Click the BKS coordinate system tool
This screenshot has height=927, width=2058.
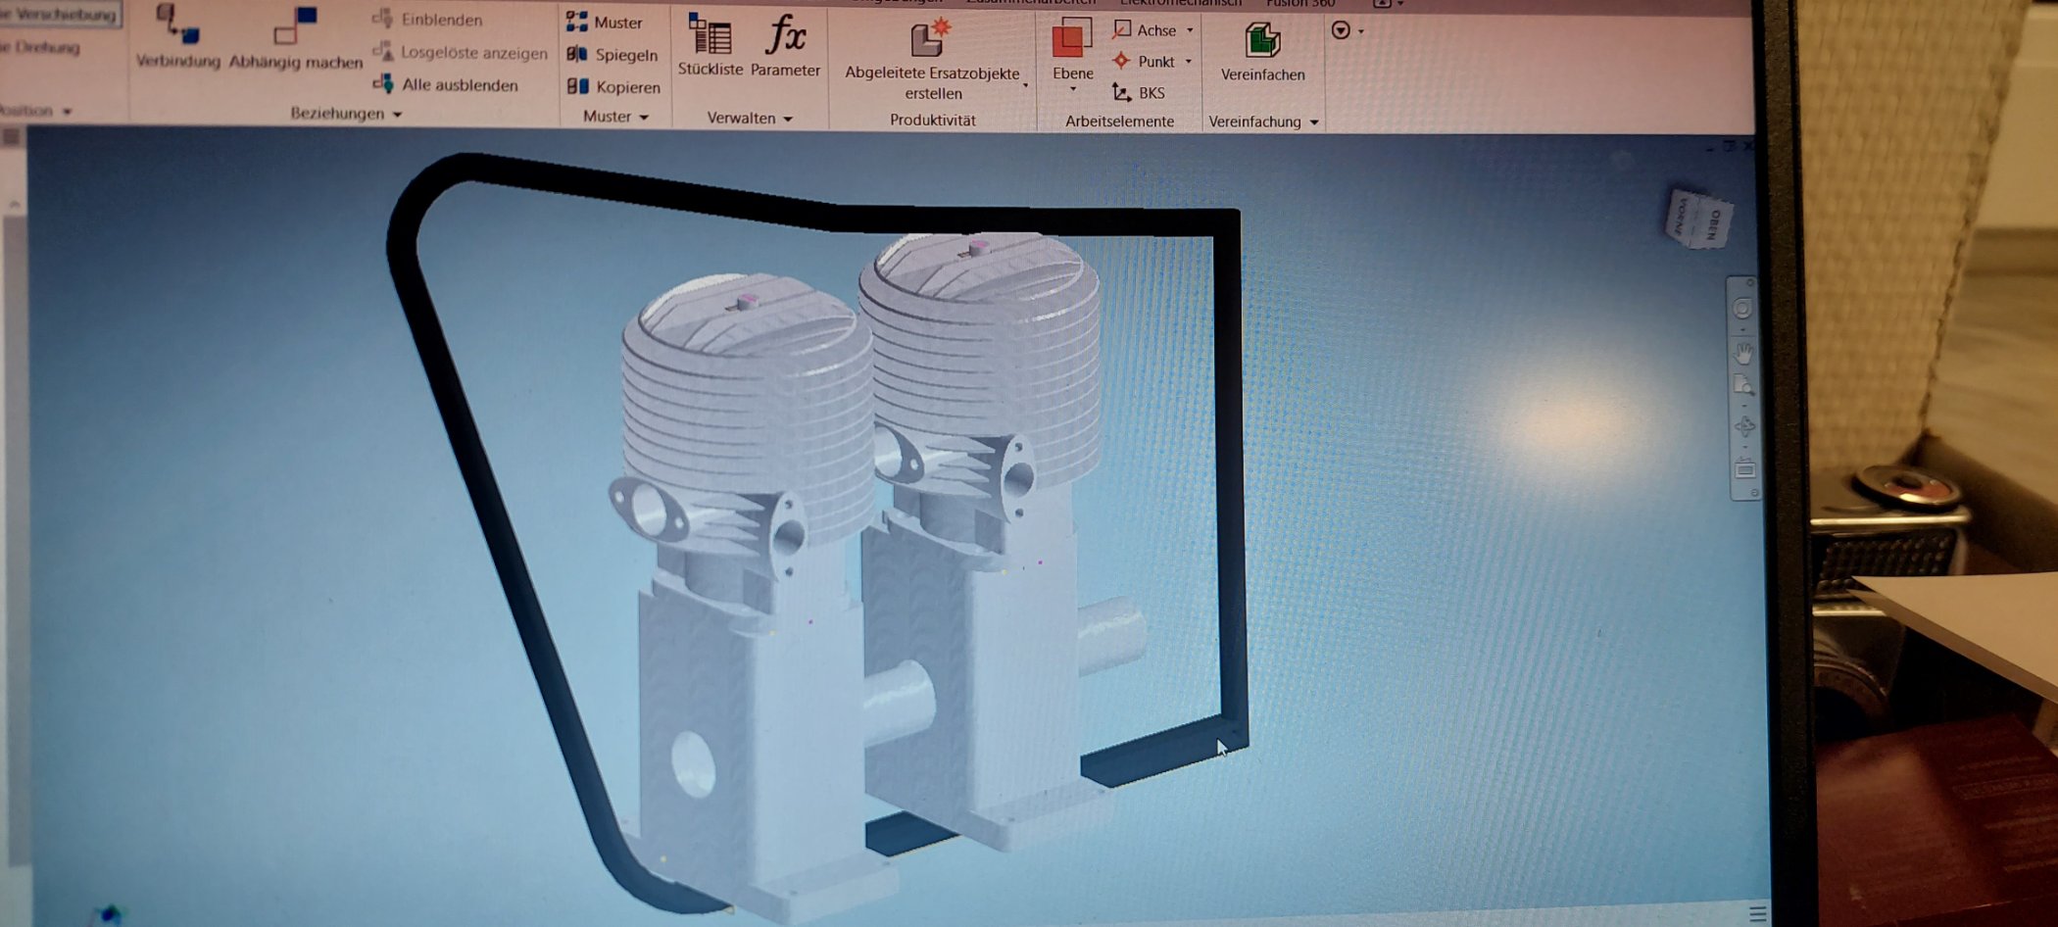point(1139,93)
